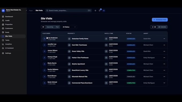Open the All Status dropdown
This screenshot has height=102, width=182.
[x=69, y=27]
